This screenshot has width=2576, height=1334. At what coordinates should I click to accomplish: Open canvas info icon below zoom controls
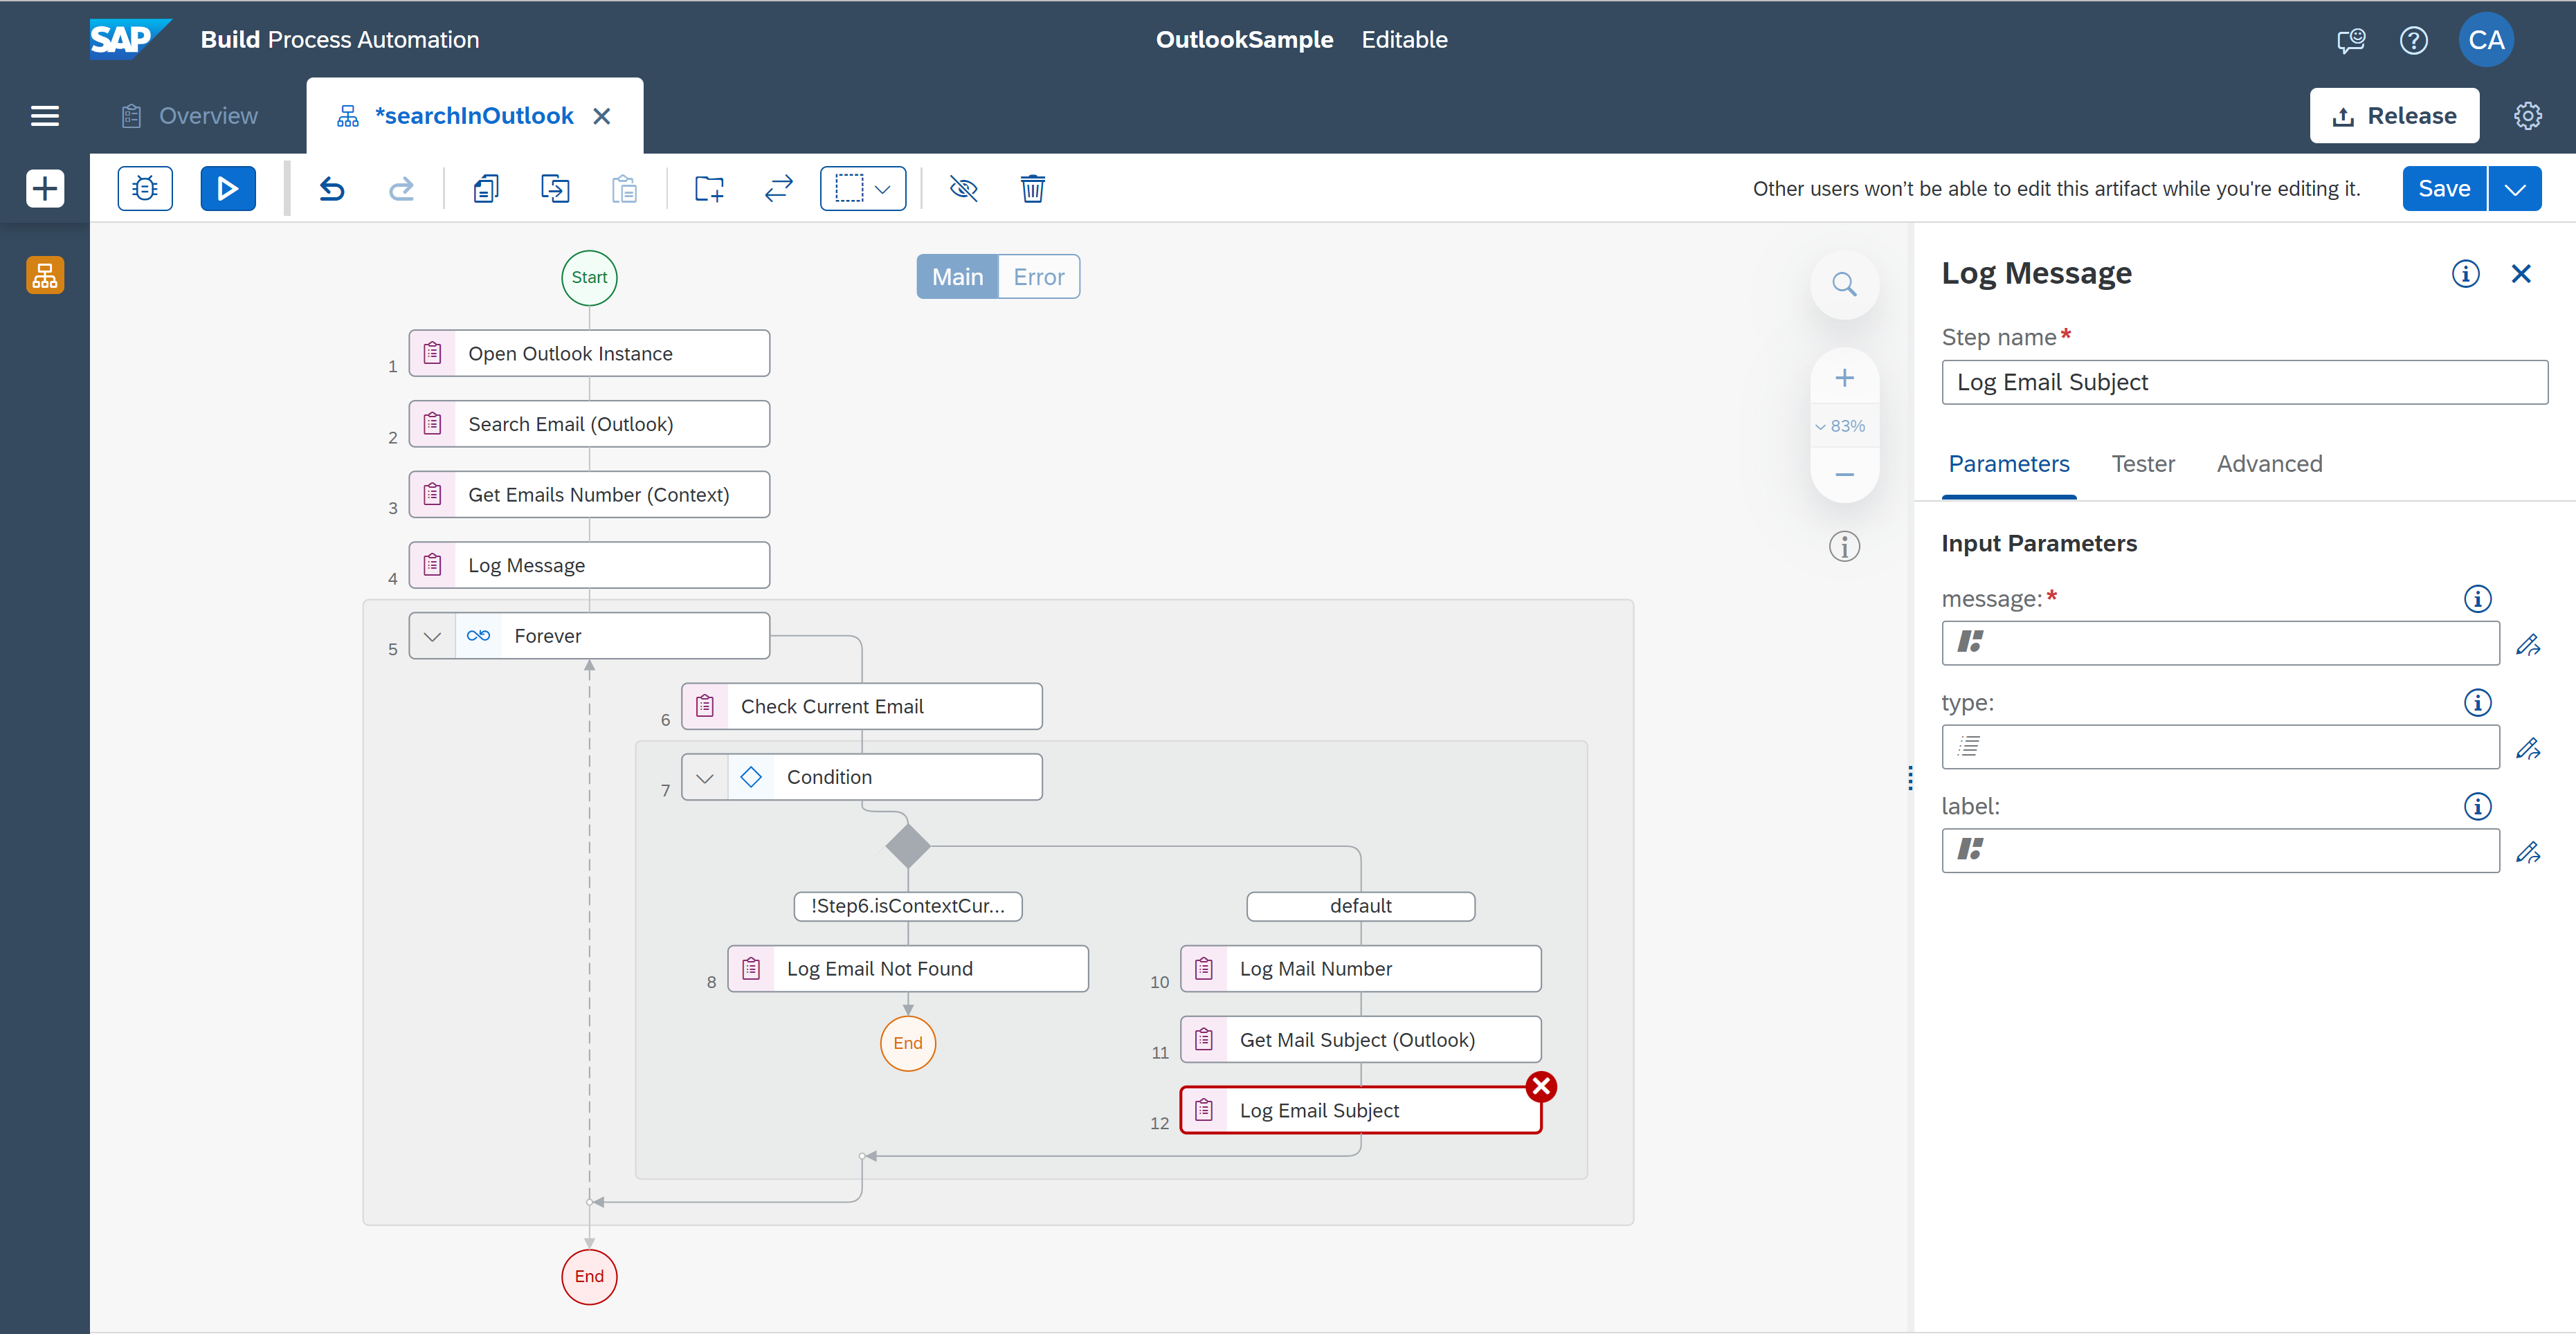click(x=1845, y=546)
